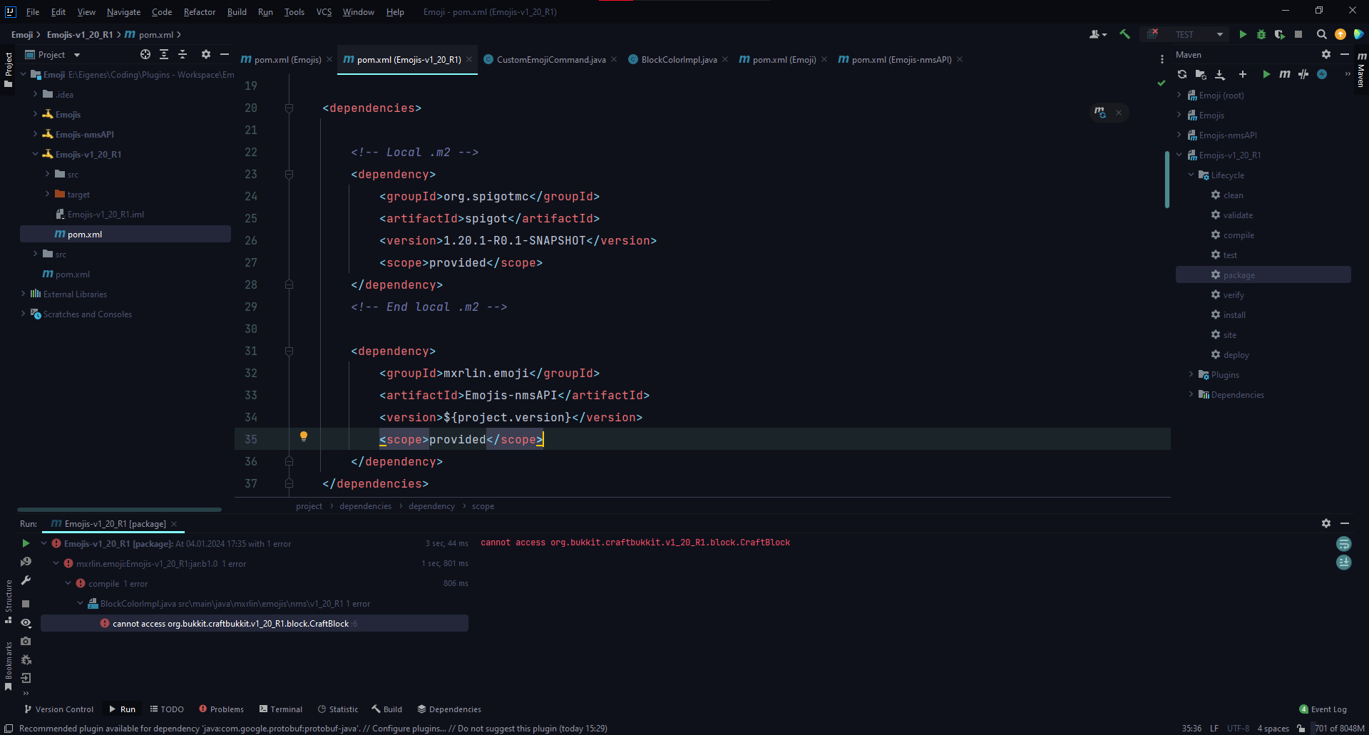This screenshot has height=735, width=1369.
Task: Open the Refactor menu
Action: click(200, 12)
